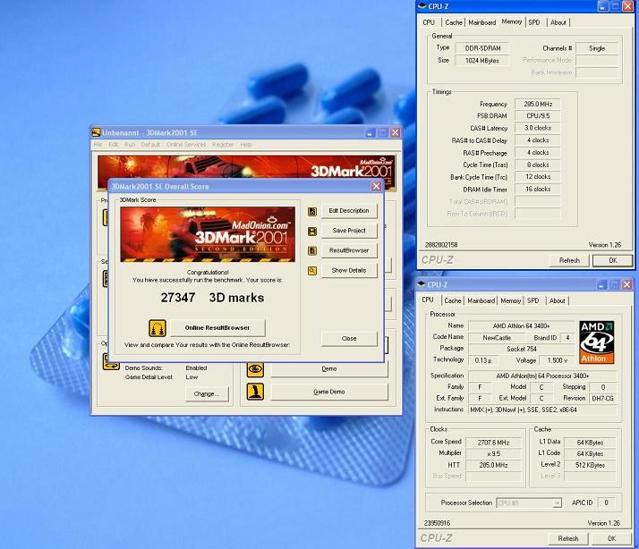Click Refresh in upper CPU-Z window
Viewport: 639px width, 549px height.
(x=569, y=261)
